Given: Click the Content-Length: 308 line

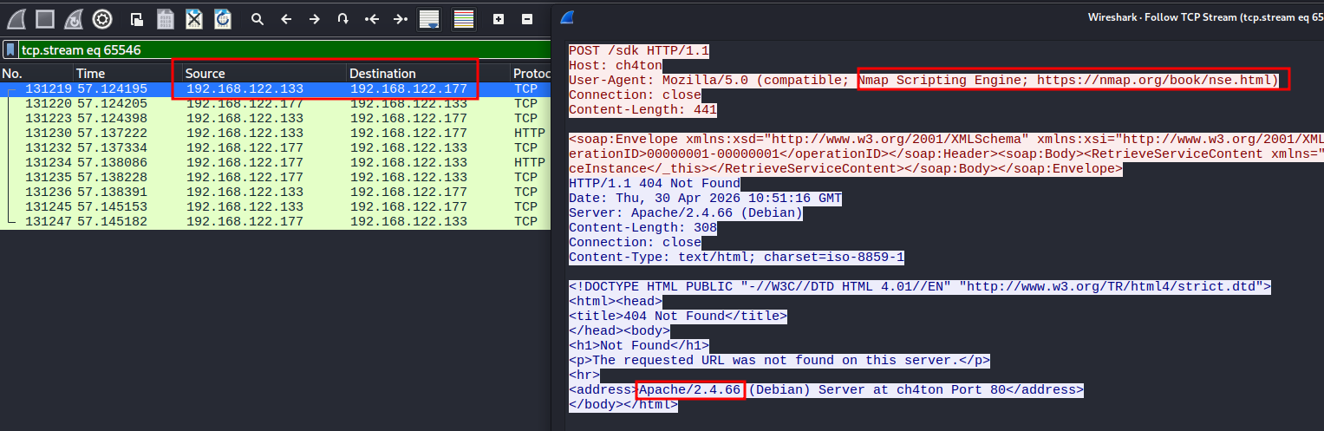Looking at the screenshot, I should (x=642, y=227).
